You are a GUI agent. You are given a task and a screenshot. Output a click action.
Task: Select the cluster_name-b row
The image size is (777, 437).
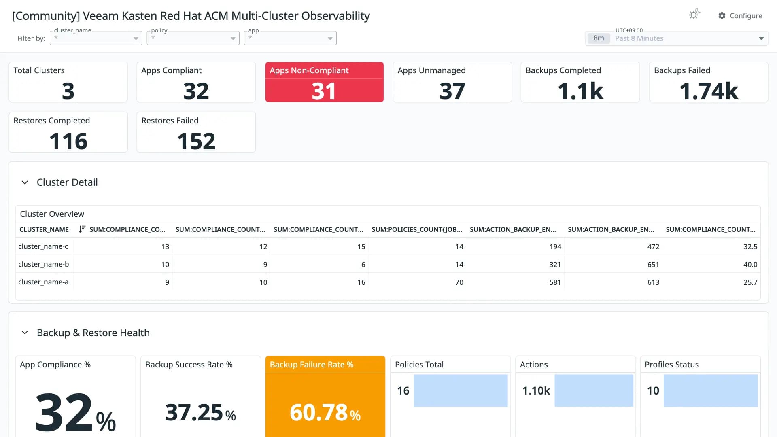click(388, 264)
